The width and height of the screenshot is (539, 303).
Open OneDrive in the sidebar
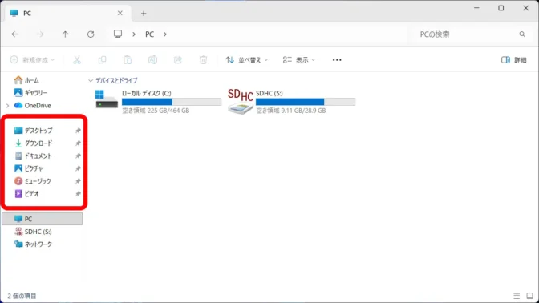coord(33,106)
